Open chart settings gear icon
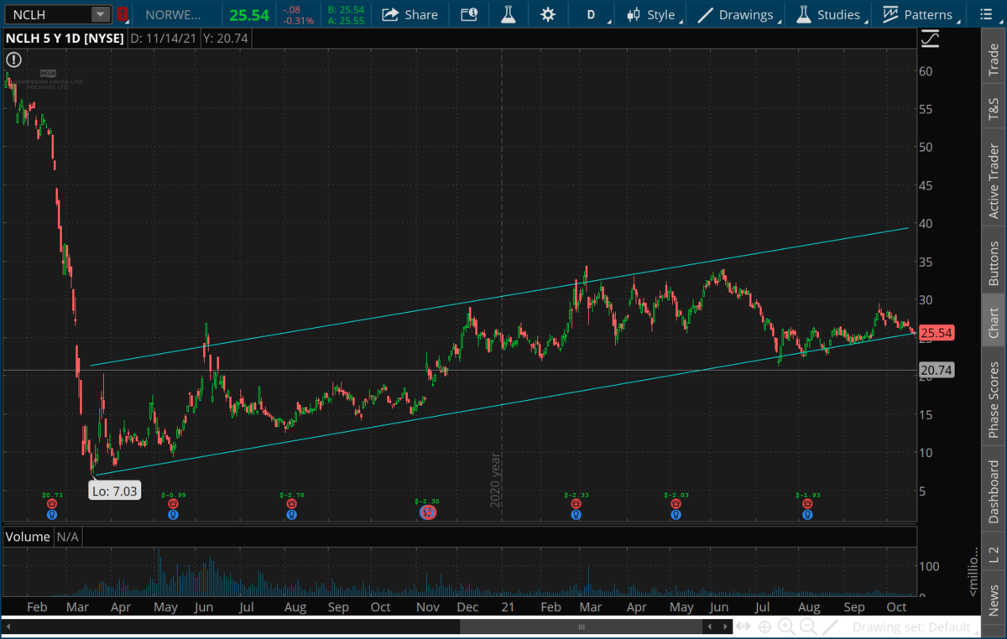 coord(548,14)
